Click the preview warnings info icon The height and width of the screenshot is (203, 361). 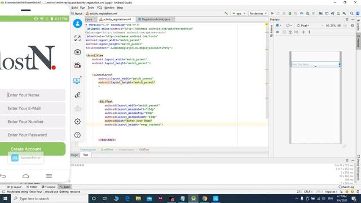pyautogui.click(x=352, y=25)
